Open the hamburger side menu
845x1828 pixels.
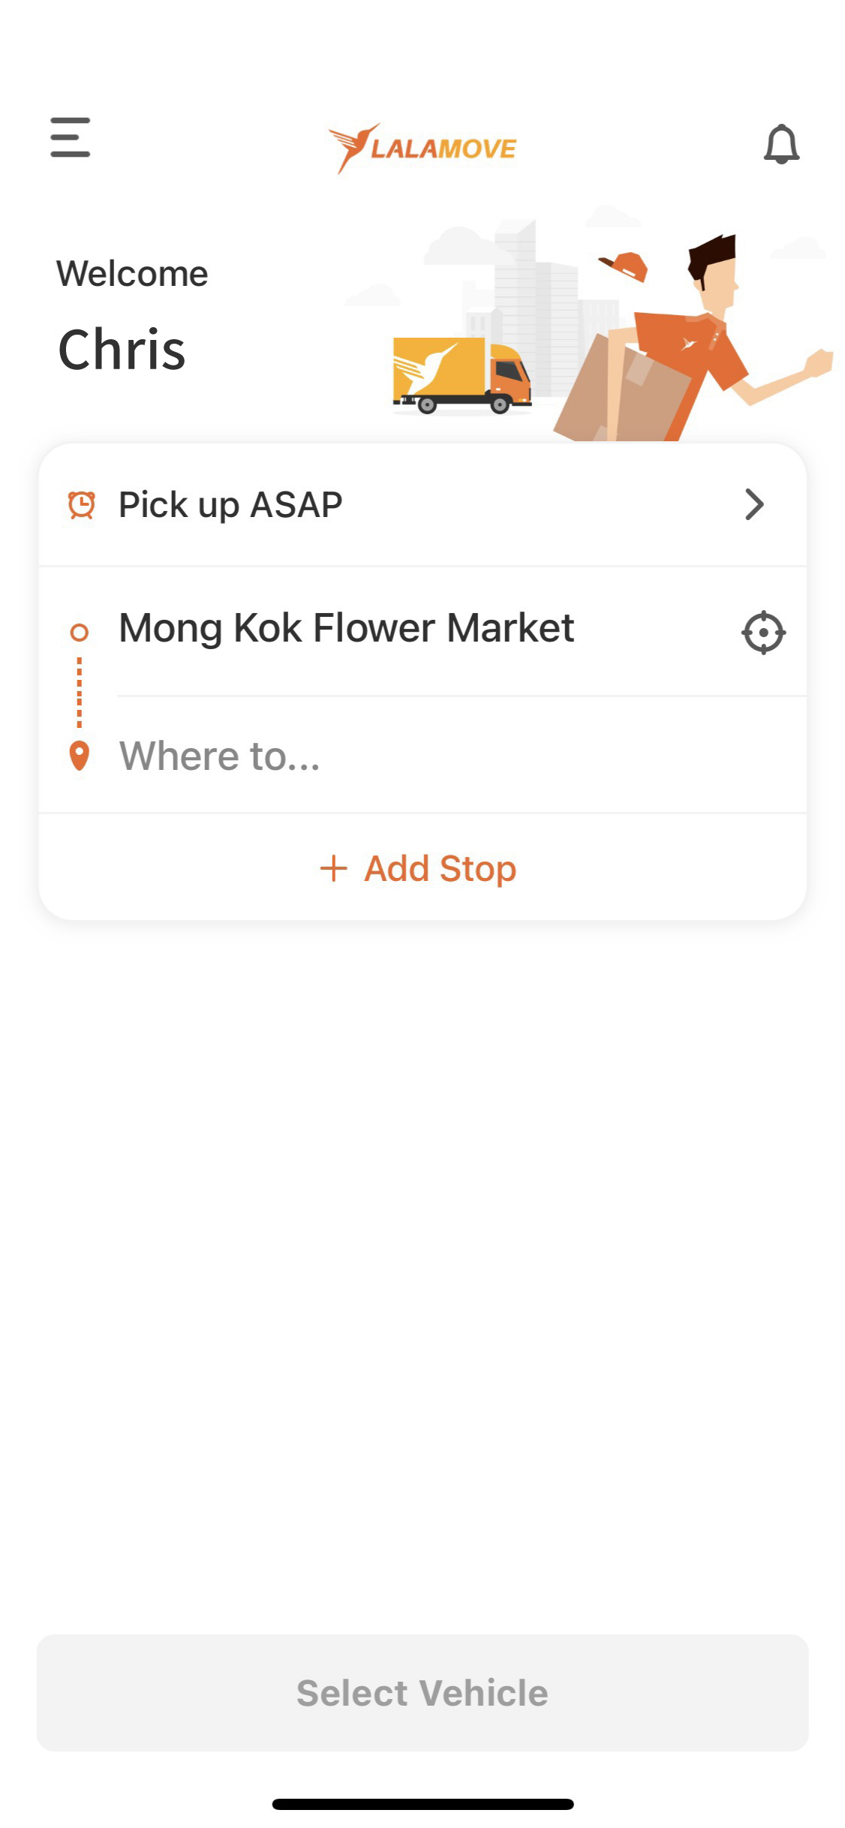(71, 137)
